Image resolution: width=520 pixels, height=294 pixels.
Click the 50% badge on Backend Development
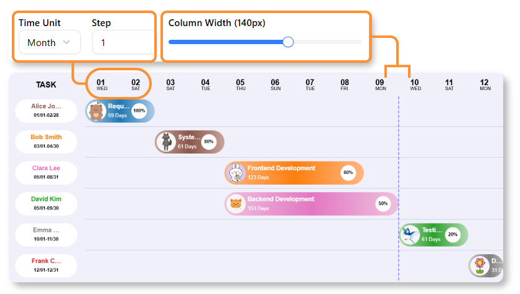pos(383,203)
